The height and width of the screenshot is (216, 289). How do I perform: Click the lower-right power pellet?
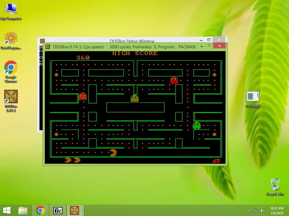coord(214,134)
